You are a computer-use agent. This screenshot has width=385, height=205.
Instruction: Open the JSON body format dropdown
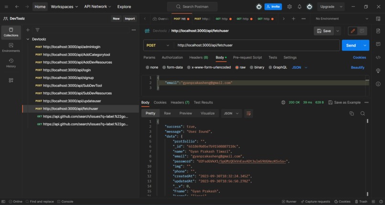coord(299,67)
